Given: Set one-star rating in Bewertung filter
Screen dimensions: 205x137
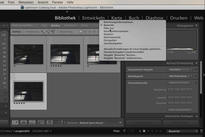Looking at the screenshot, I should click(x=81, y=32).
